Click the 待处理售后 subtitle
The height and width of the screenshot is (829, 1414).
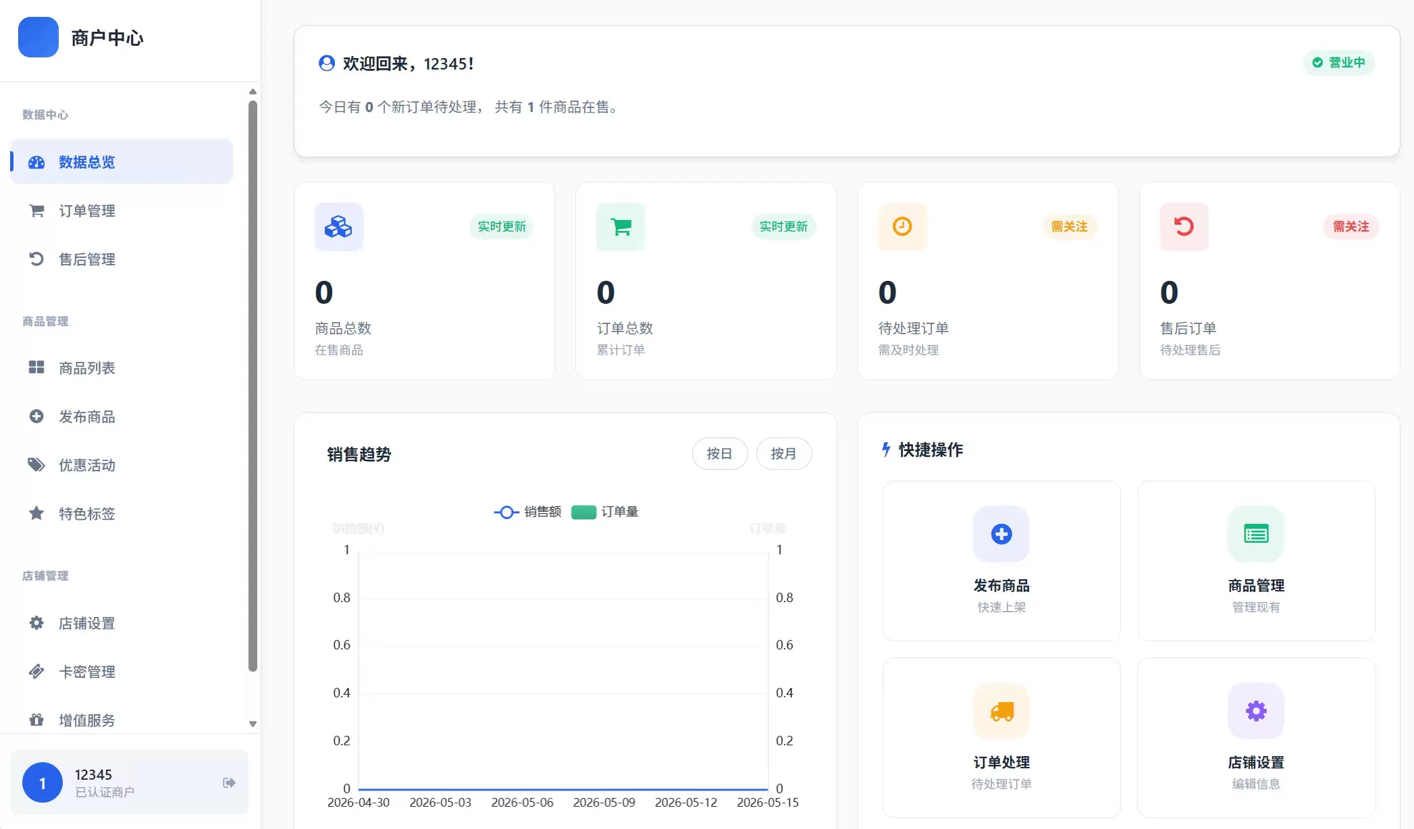tap(1190, 350)
